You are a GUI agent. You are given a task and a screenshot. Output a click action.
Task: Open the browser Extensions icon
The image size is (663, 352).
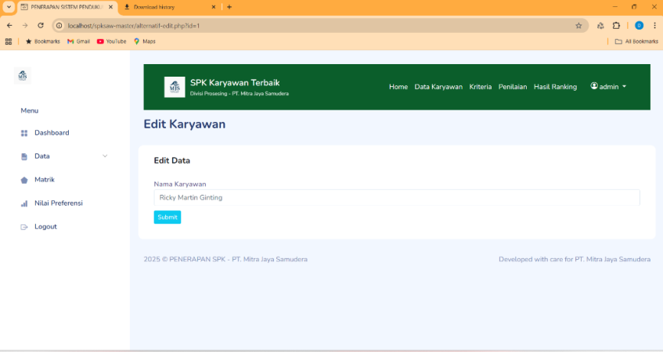616,25
